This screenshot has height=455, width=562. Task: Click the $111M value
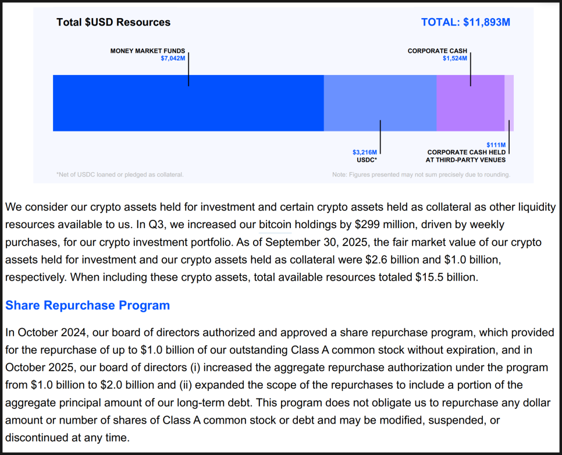496,145
